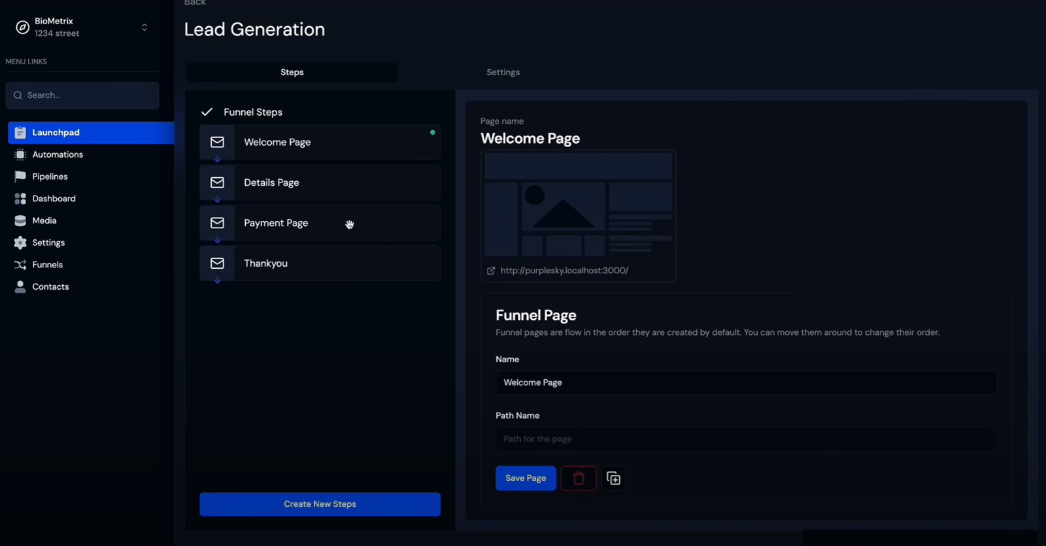Image resolution: width=1046 pixels, height=546 pixels.
Task: Click the Save Page button
Action: coord(526,478)
